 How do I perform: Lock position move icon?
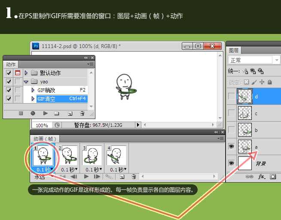click(x=262, y=82)
